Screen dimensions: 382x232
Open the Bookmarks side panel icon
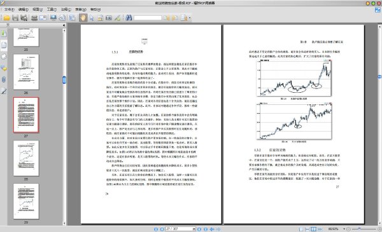tap(4, 33)
